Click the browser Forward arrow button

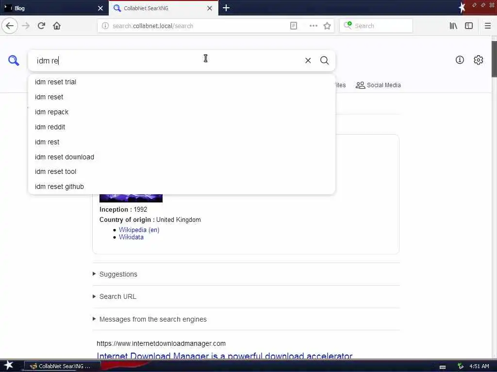pos(26,26)
